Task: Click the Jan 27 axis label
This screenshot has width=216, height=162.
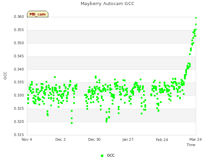Action: tap(128, 139)
